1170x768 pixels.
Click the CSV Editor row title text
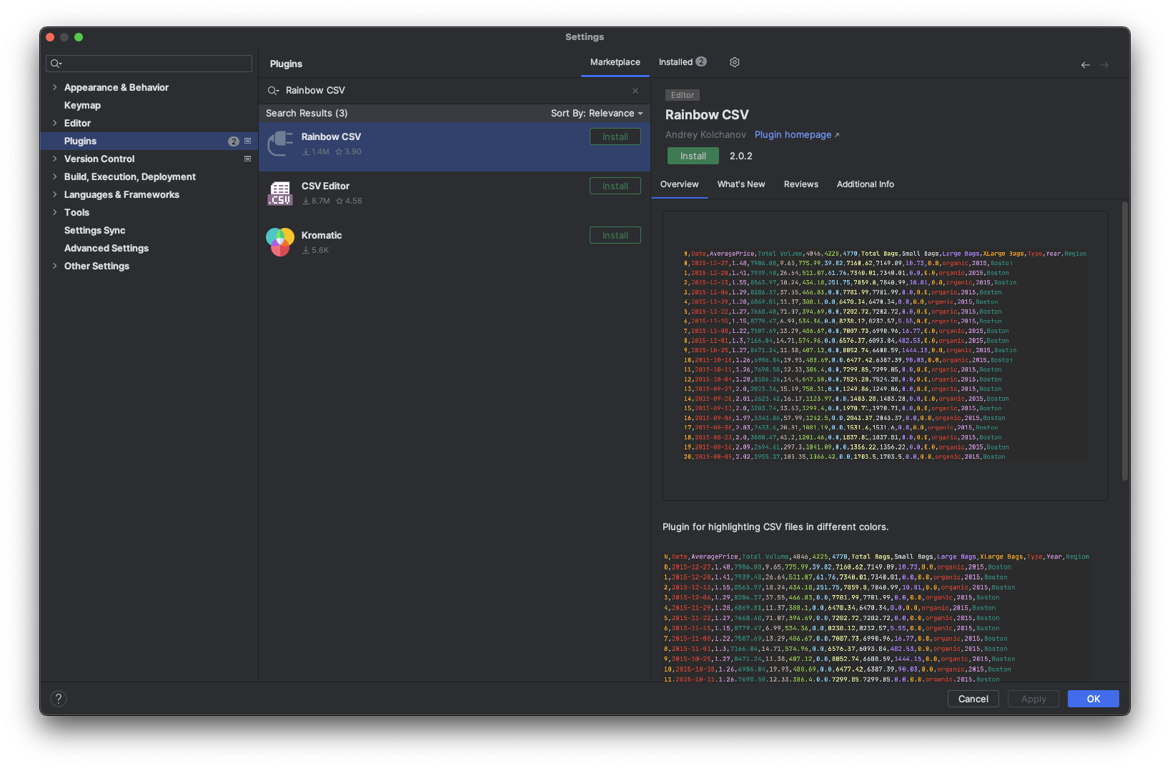click(x=325, y=186)
